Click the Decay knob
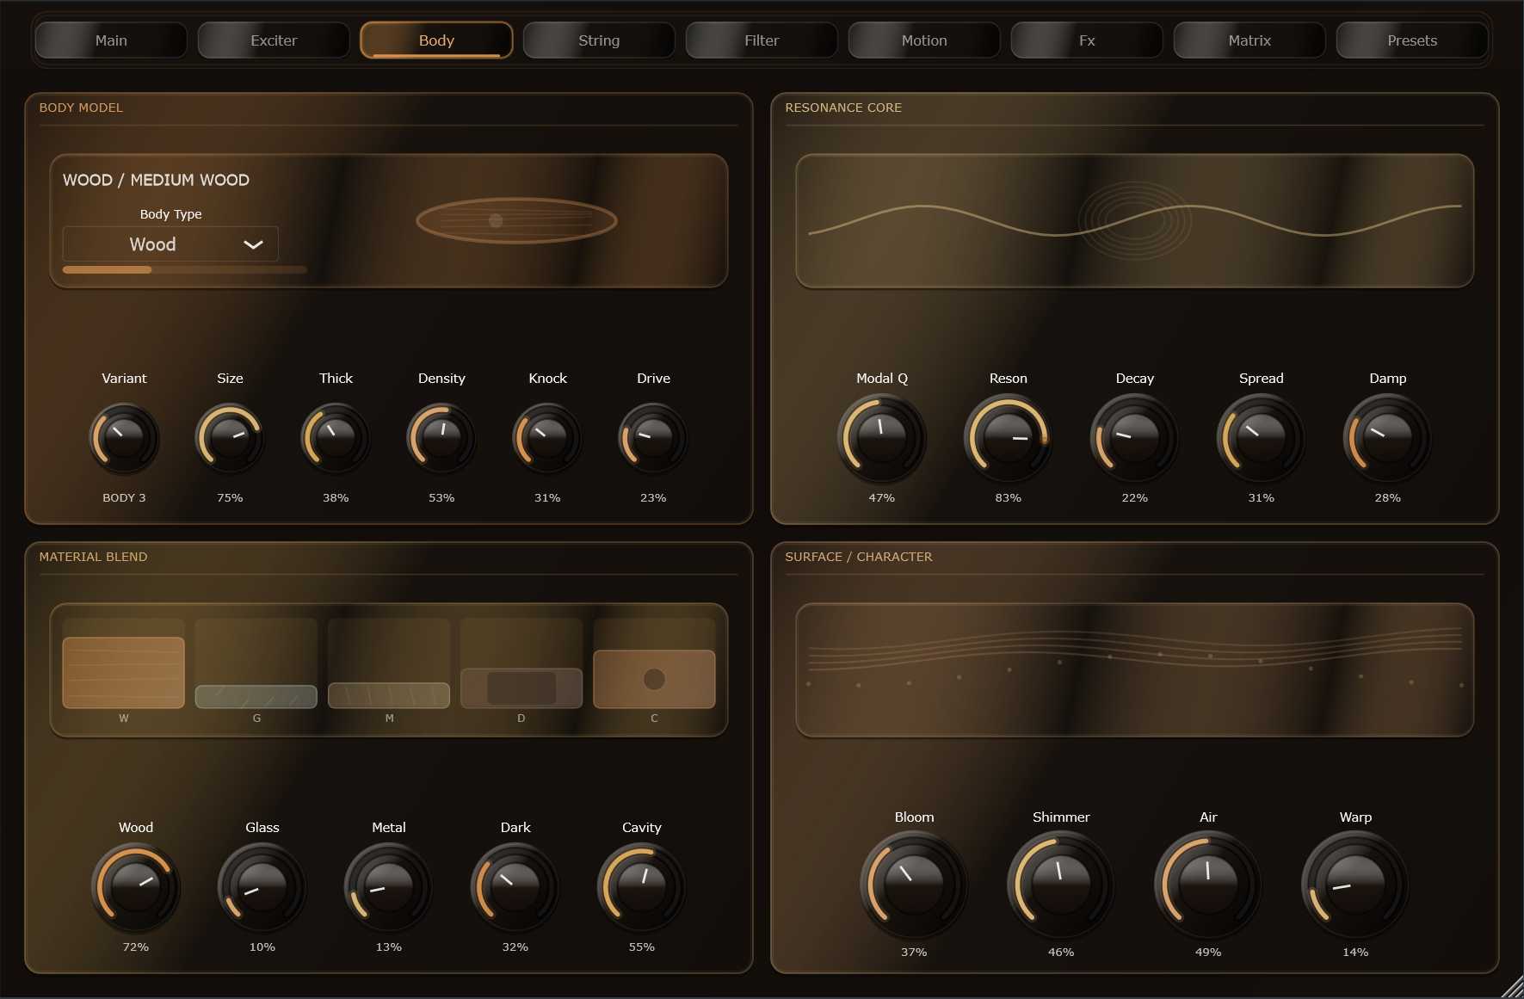The width and height of the screenshot is (1524, 999). pos(1135,438)
